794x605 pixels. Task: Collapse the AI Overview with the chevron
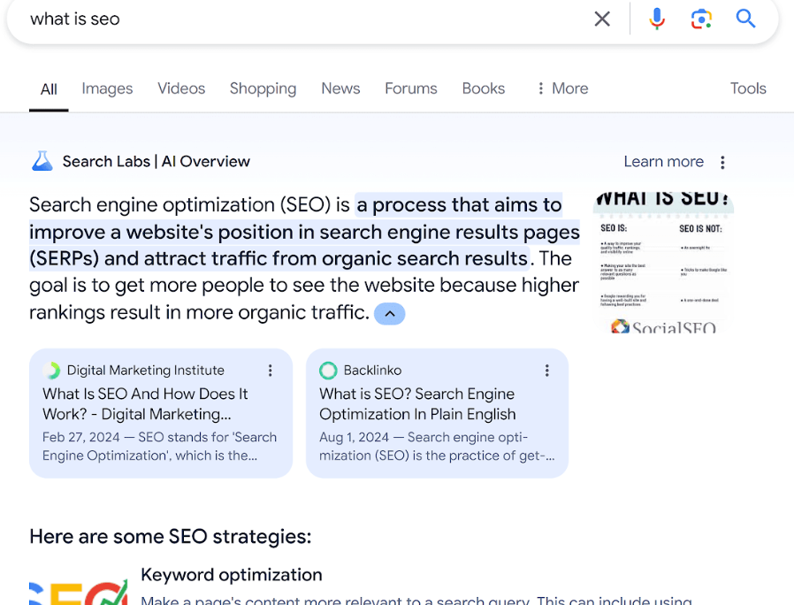pyautogui.click(x=389, y=313)
